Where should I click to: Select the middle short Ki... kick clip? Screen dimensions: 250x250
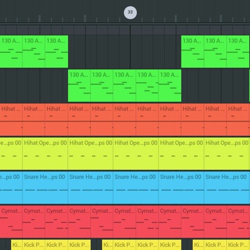pyautogui.click(x=107, y=245)
